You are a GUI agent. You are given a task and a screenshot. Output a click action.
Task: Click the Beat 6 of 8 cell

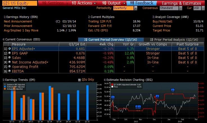coord(188,62)
